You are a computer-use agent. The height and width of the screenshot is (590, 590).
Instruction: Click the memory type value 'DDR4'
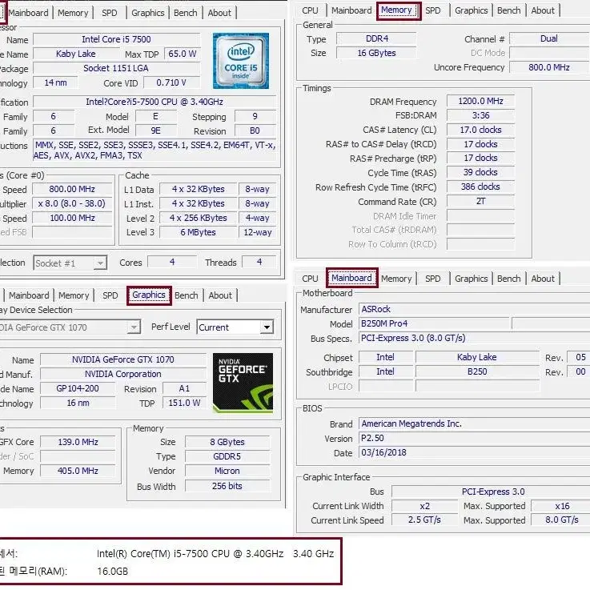pyautogui.click(x=376, y=38)
